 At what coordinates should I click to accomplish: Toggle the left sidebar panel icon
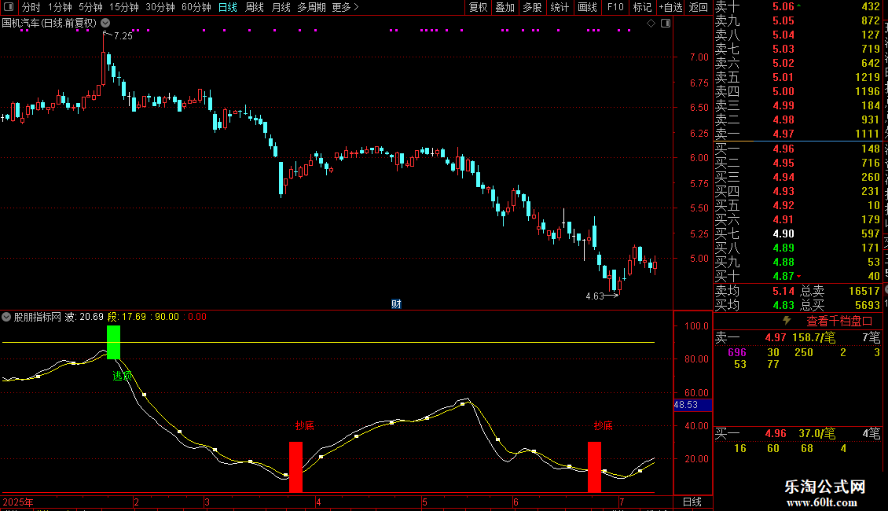click(x=9, y=7)
